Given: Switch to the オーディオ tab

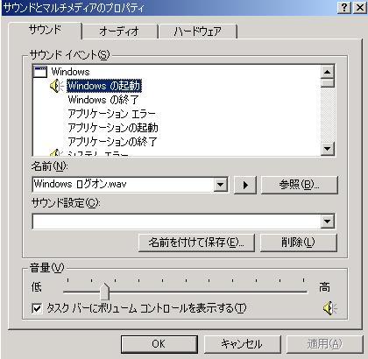Looking at the screenshot, I should point(119,31).
